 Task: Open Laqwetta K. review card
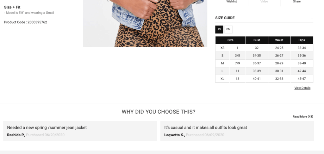237,131
